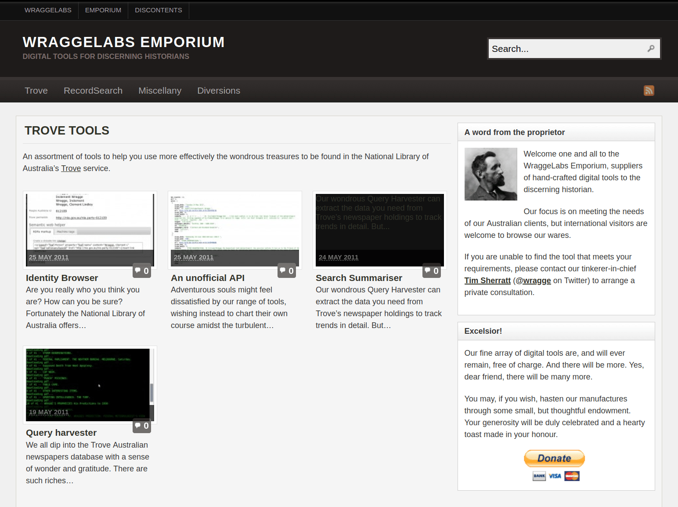Screen dimensions: 678x507
Task: Open Identity Browser thumbnail image
Action: click(x=90, y=230)
